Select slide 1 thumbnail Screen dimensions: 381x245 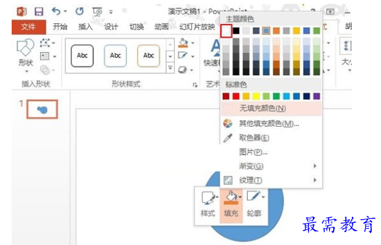(x=42, y=109)
